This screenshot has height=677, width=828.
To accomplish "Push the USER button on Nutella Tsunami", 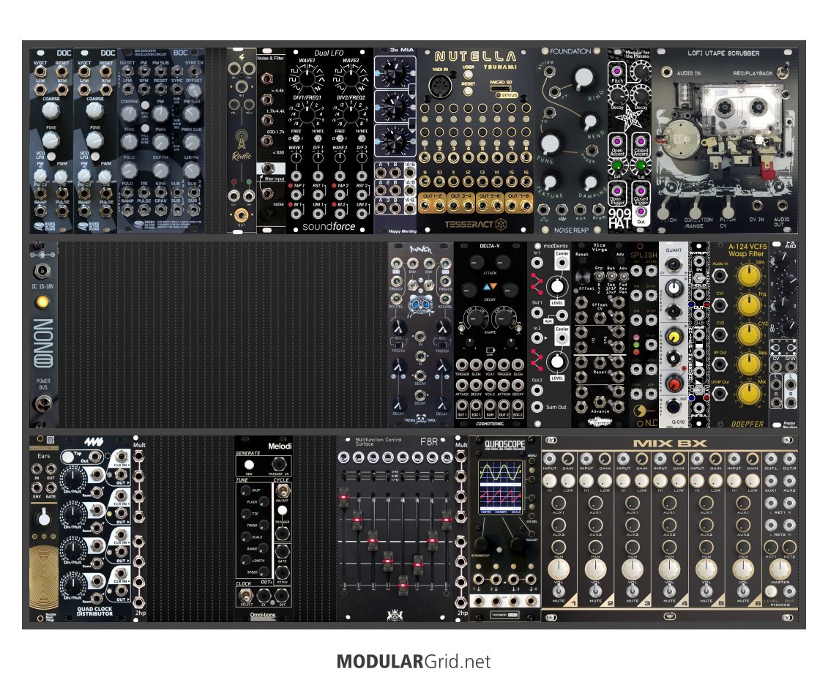I will coord(469,75).
